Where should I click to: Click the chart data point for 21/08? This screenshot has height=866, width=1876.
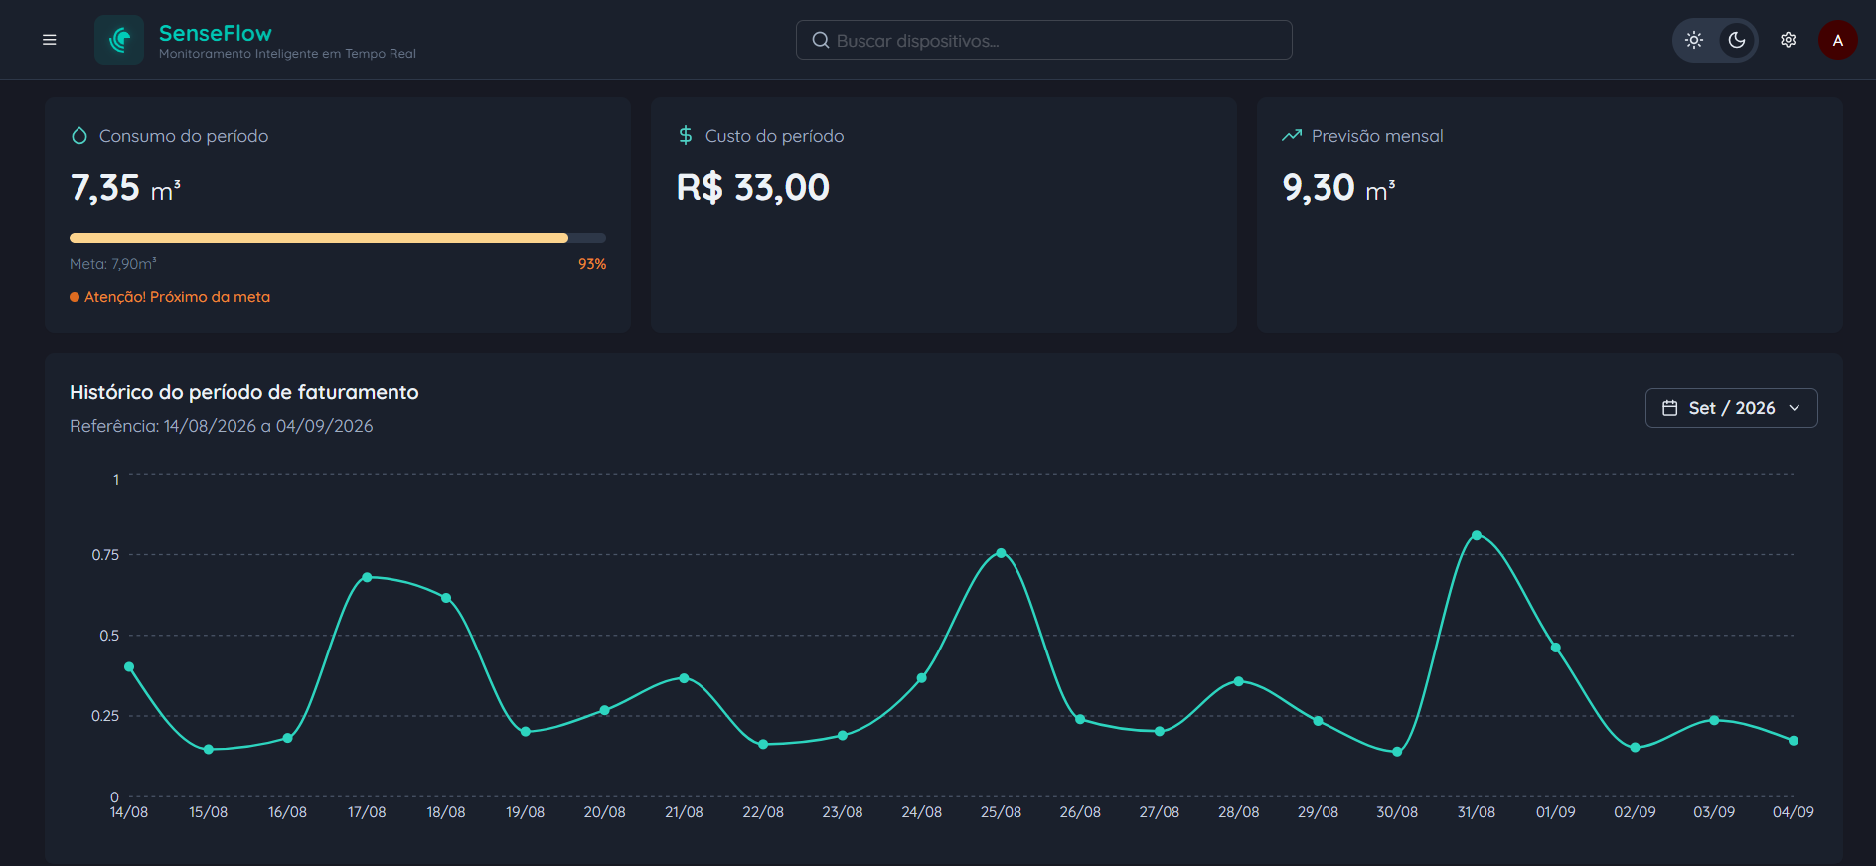point(684,678)
